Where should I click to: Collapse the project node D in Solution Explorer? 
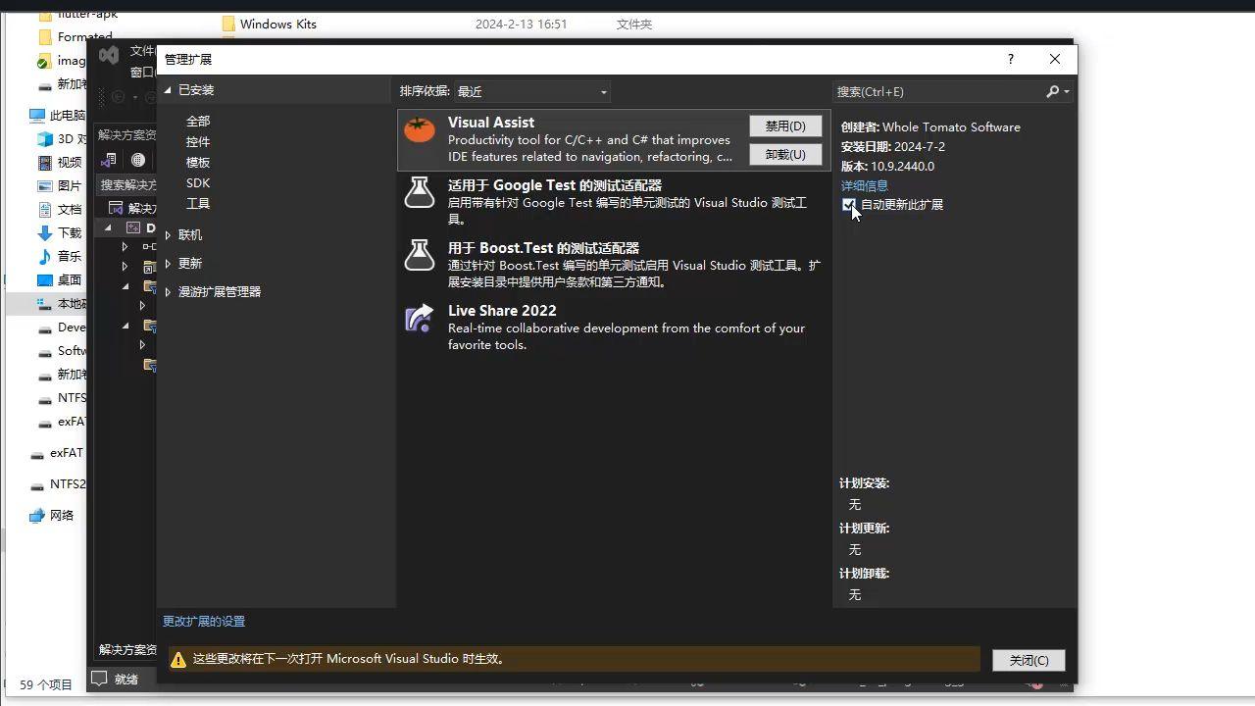tap(108, 227)
